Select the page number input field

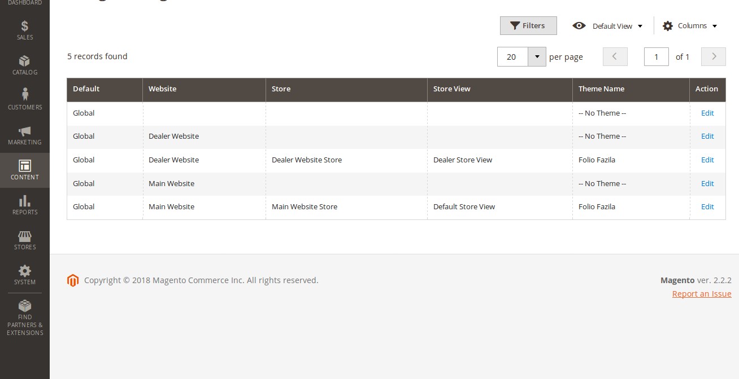(656, 56)
